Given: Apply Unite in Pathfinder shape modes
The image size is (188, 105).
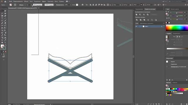Looking at the screenshot, I should [x=136, y=15].
